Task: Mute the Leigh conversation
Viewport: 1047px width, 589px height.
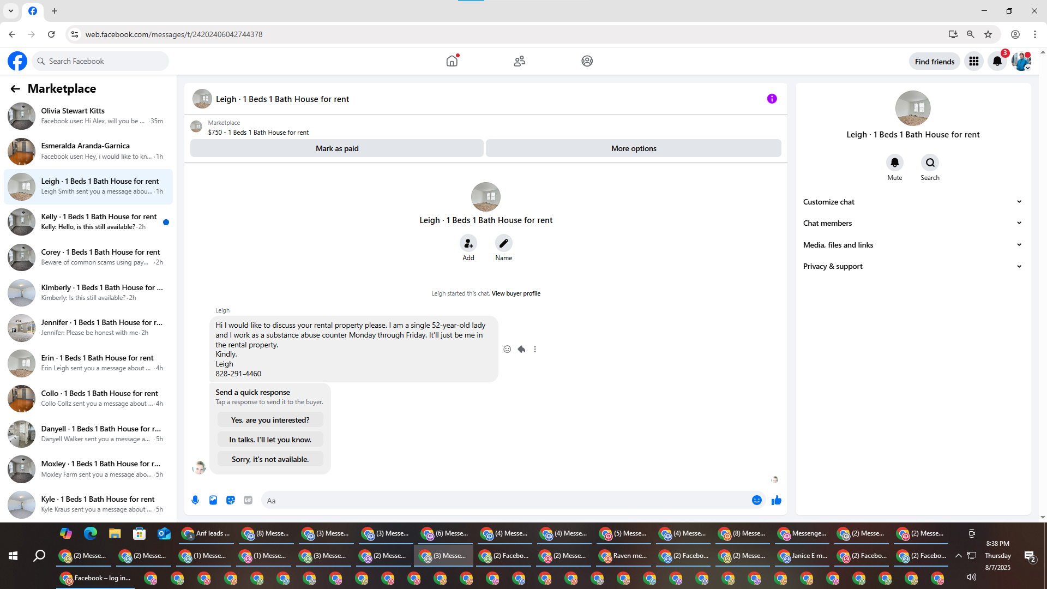Action: tap(895, 163)
